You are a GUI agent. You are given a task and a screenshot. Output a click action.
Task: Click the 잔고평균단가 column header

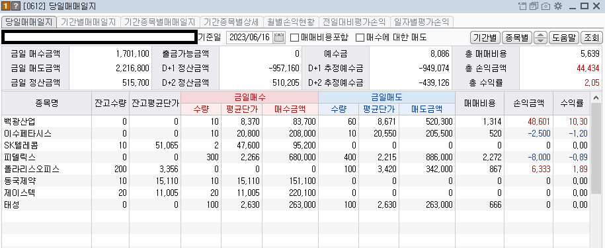155,103
